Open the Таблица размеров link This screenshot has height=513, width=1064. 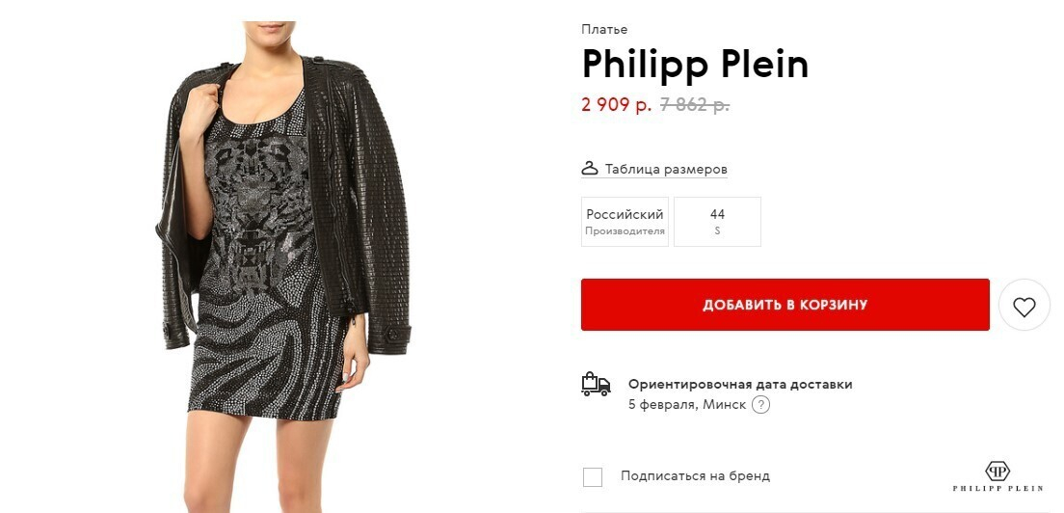pos(666,169)
